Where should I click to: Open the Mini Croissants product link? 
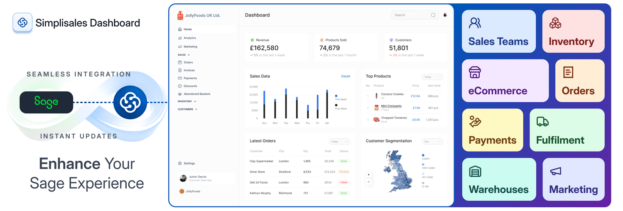click(x=391, y=106)
